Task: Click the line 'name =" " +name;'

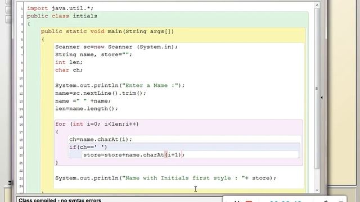Action: [x=83, y=101]
